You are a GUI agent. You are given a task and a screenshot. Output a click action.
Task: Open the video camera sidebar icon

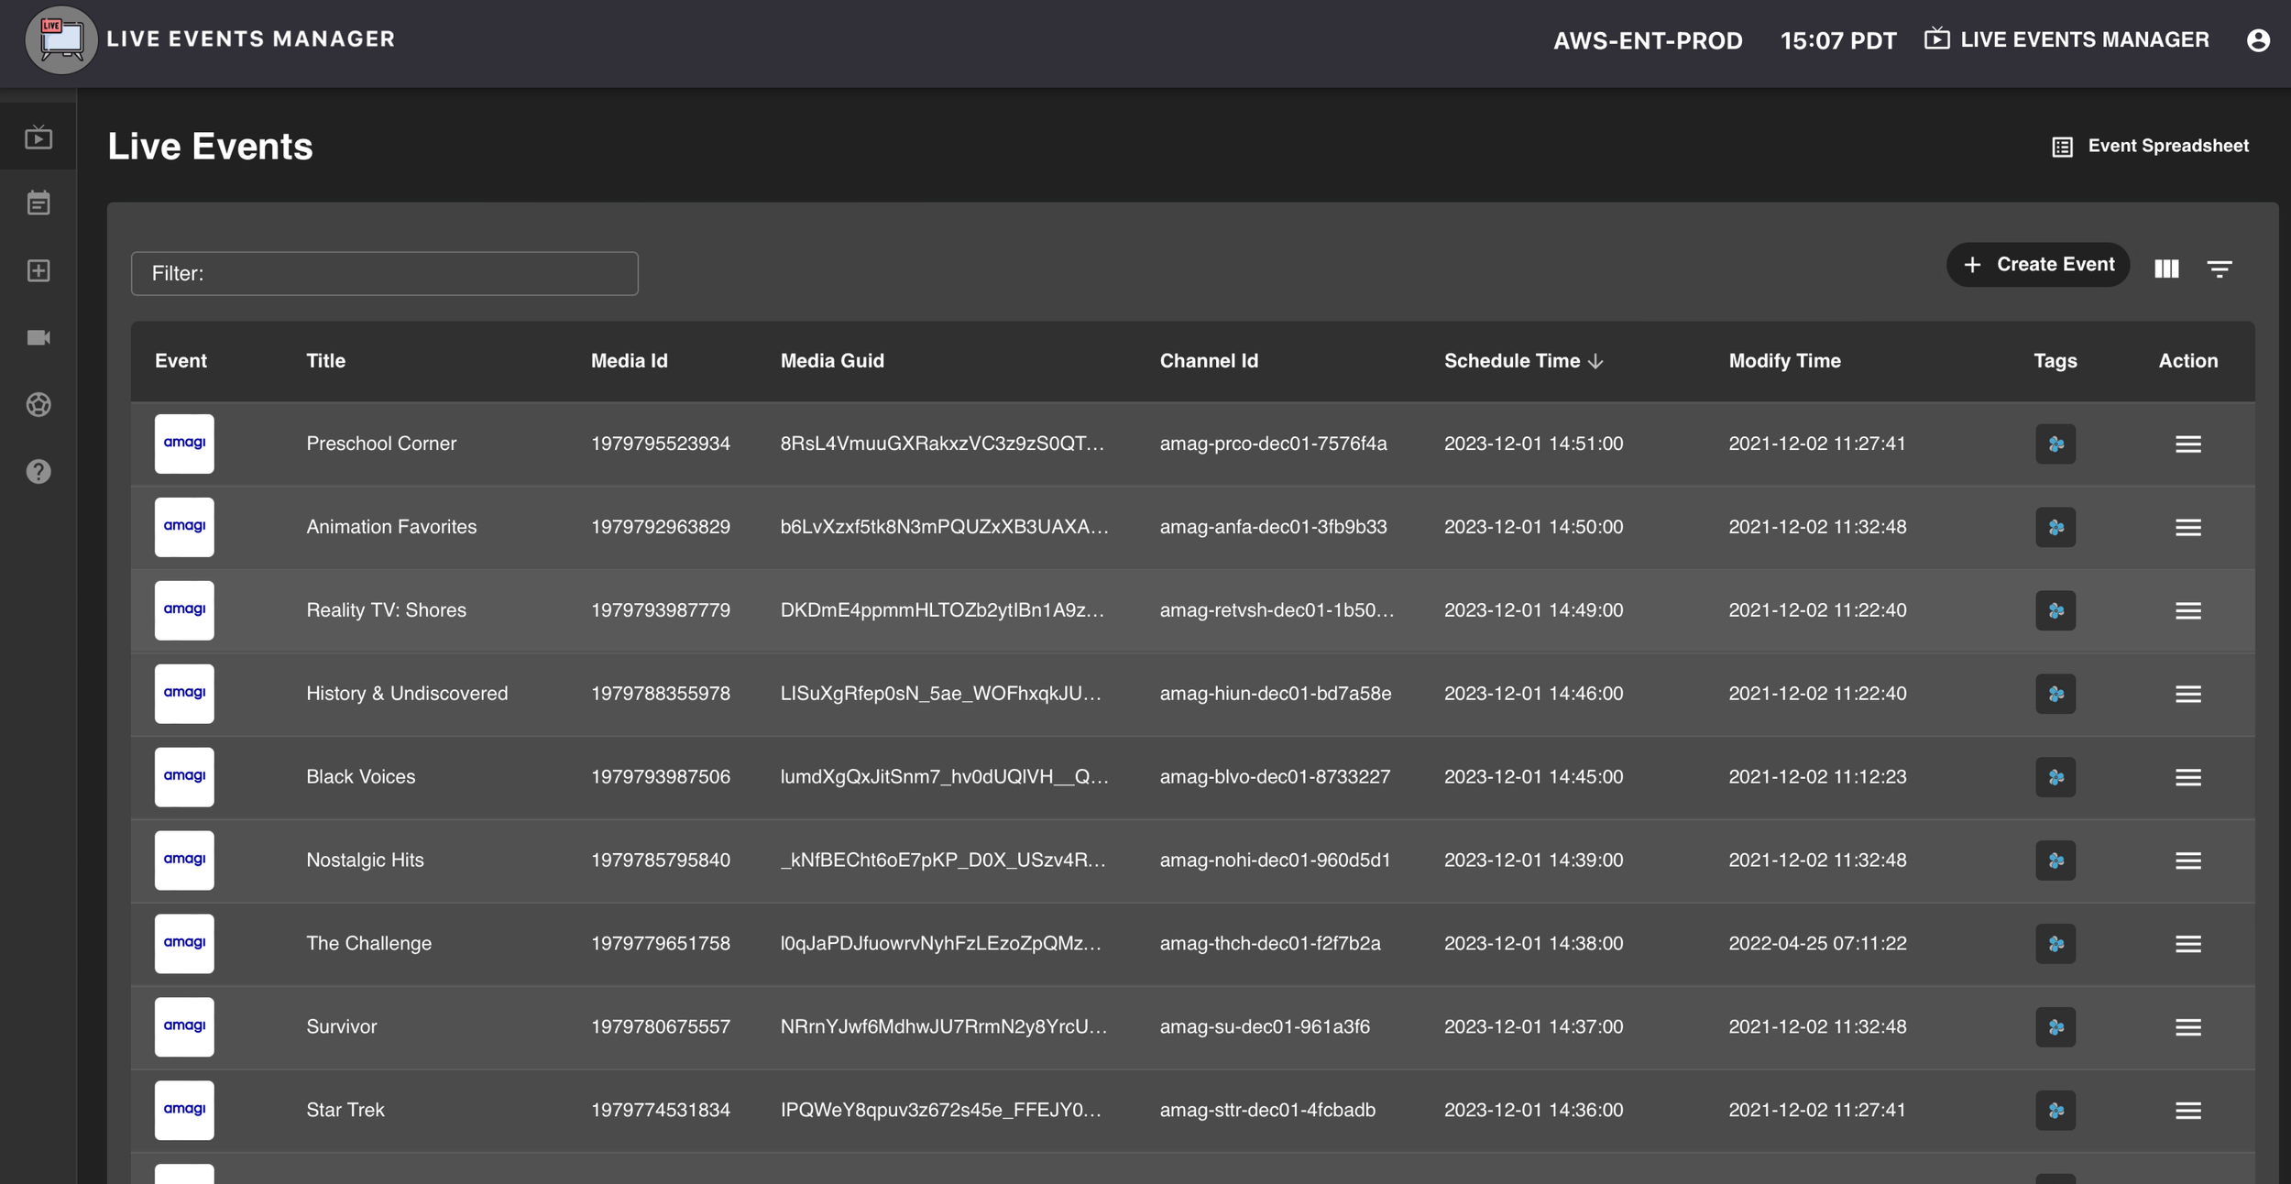[38, 337]
